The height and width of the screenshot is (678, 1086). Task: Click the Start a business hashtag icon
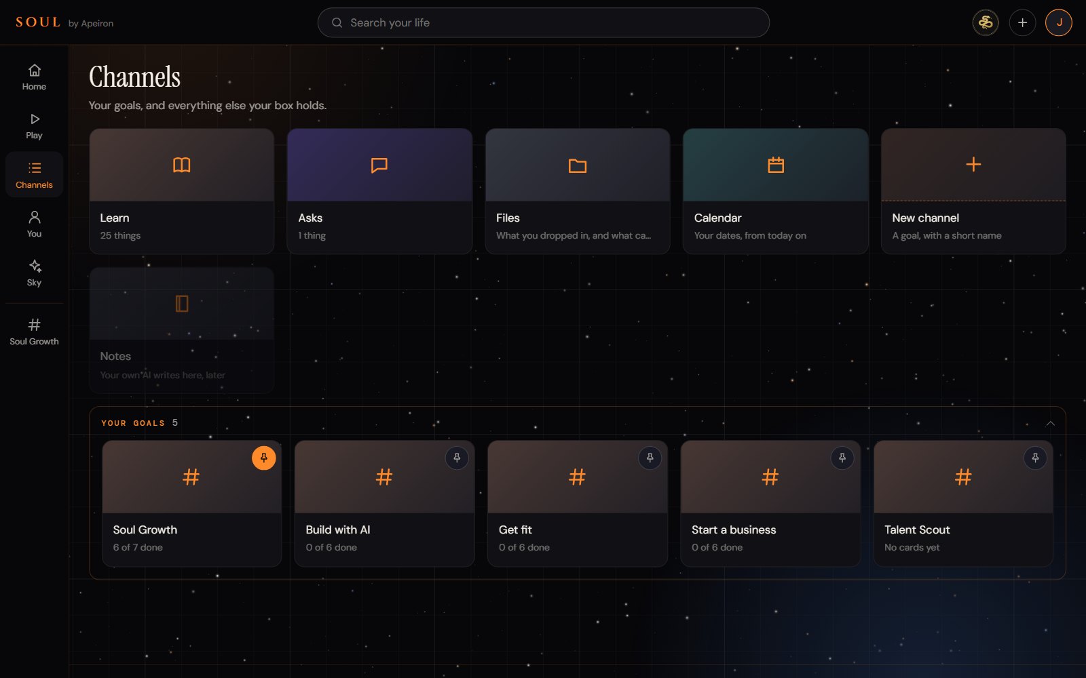770,477
